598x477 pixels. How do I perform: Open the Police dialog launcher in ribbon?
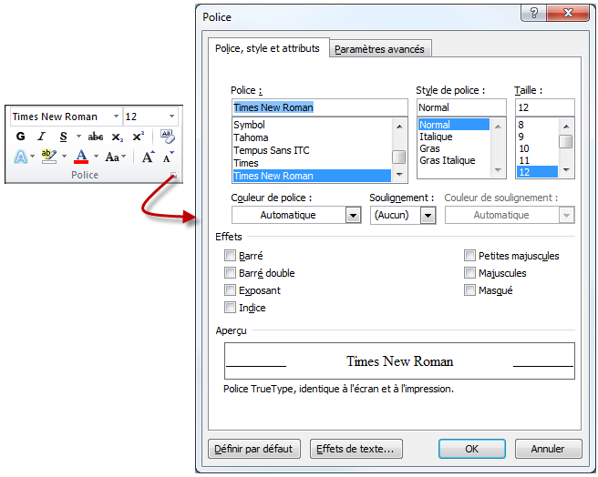(x=171, y=176)
